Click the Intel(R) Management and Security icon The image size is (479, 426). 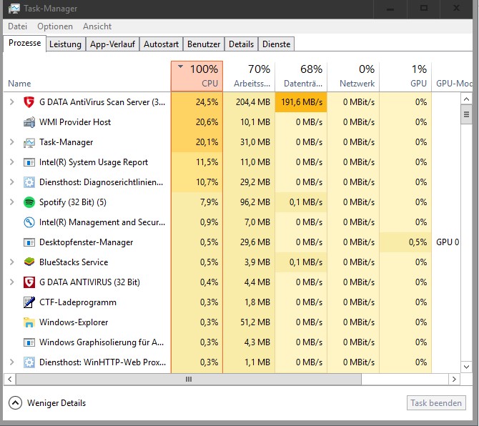coord(29,222)
